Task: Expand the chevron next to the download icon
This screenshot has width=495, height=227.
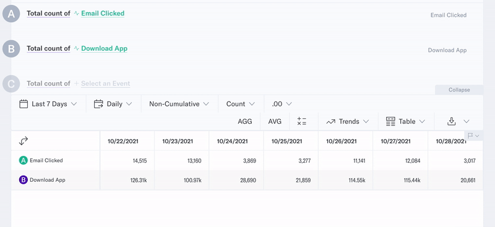Action: (x=467, y=122)
